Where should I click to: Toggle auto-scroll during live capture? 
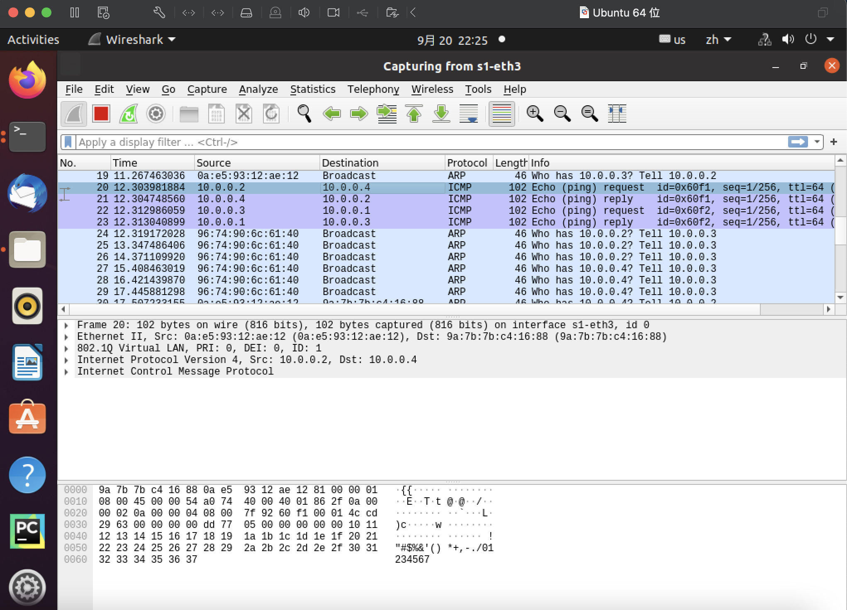click(469, 114)
